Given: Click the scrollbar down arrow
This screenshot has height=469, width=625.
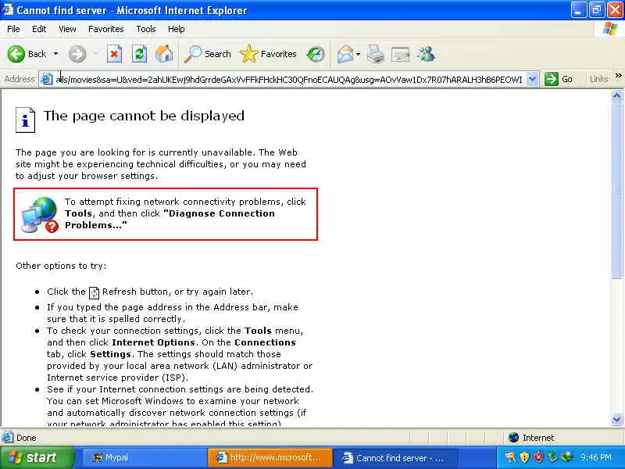Looking at the screenshot, I should click(616, 419).
